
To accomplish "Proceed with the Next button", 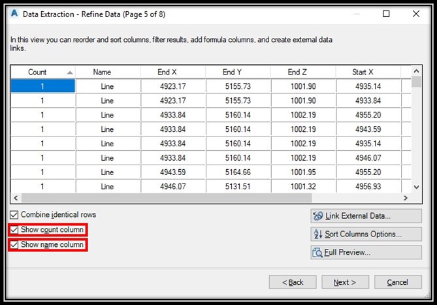I will tap(346, 282).
